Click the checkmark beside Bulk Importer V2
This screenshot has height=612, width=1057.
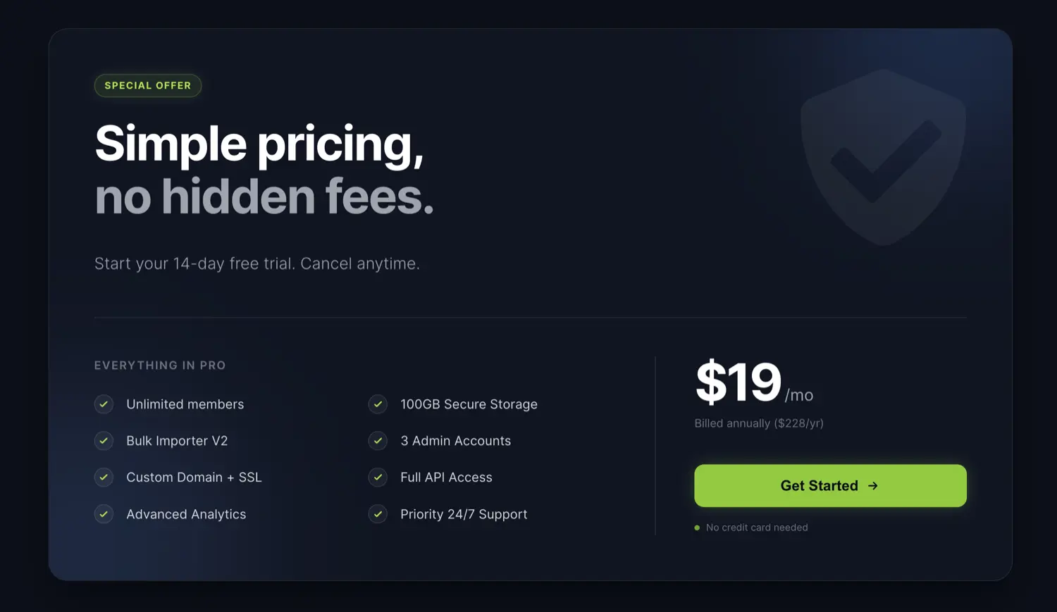(x=104, y=441)
